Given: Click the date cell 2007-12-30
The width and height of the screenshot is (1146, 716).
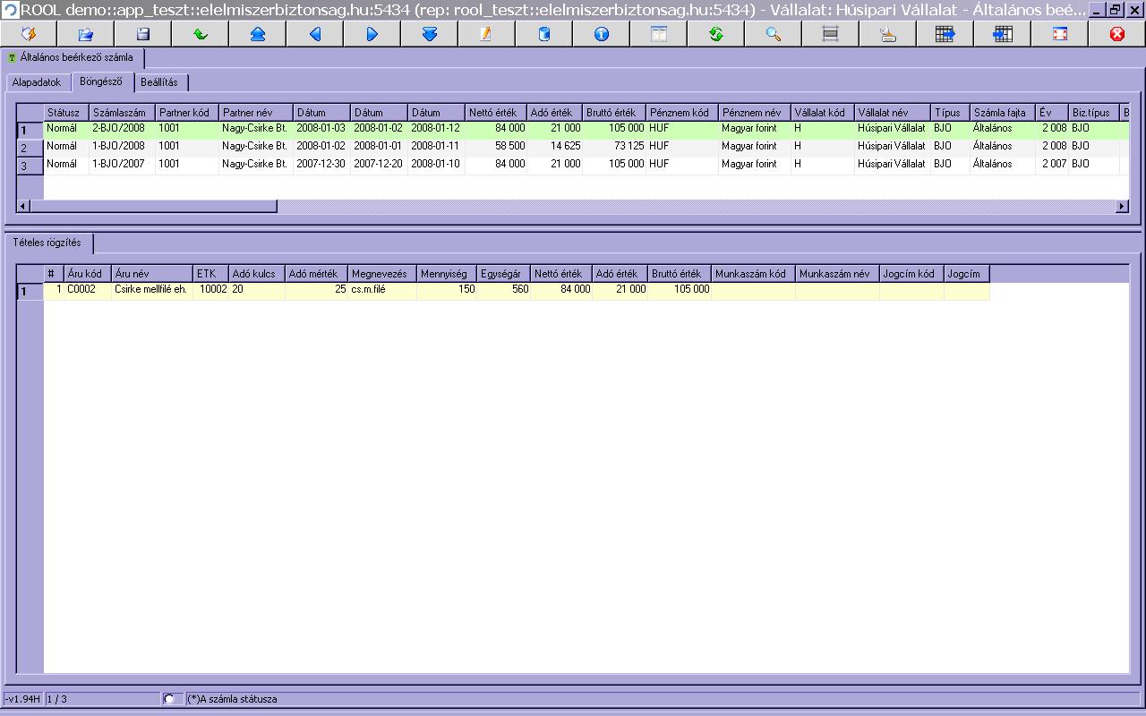Looking at the screenshot, I should coord(321,164).
